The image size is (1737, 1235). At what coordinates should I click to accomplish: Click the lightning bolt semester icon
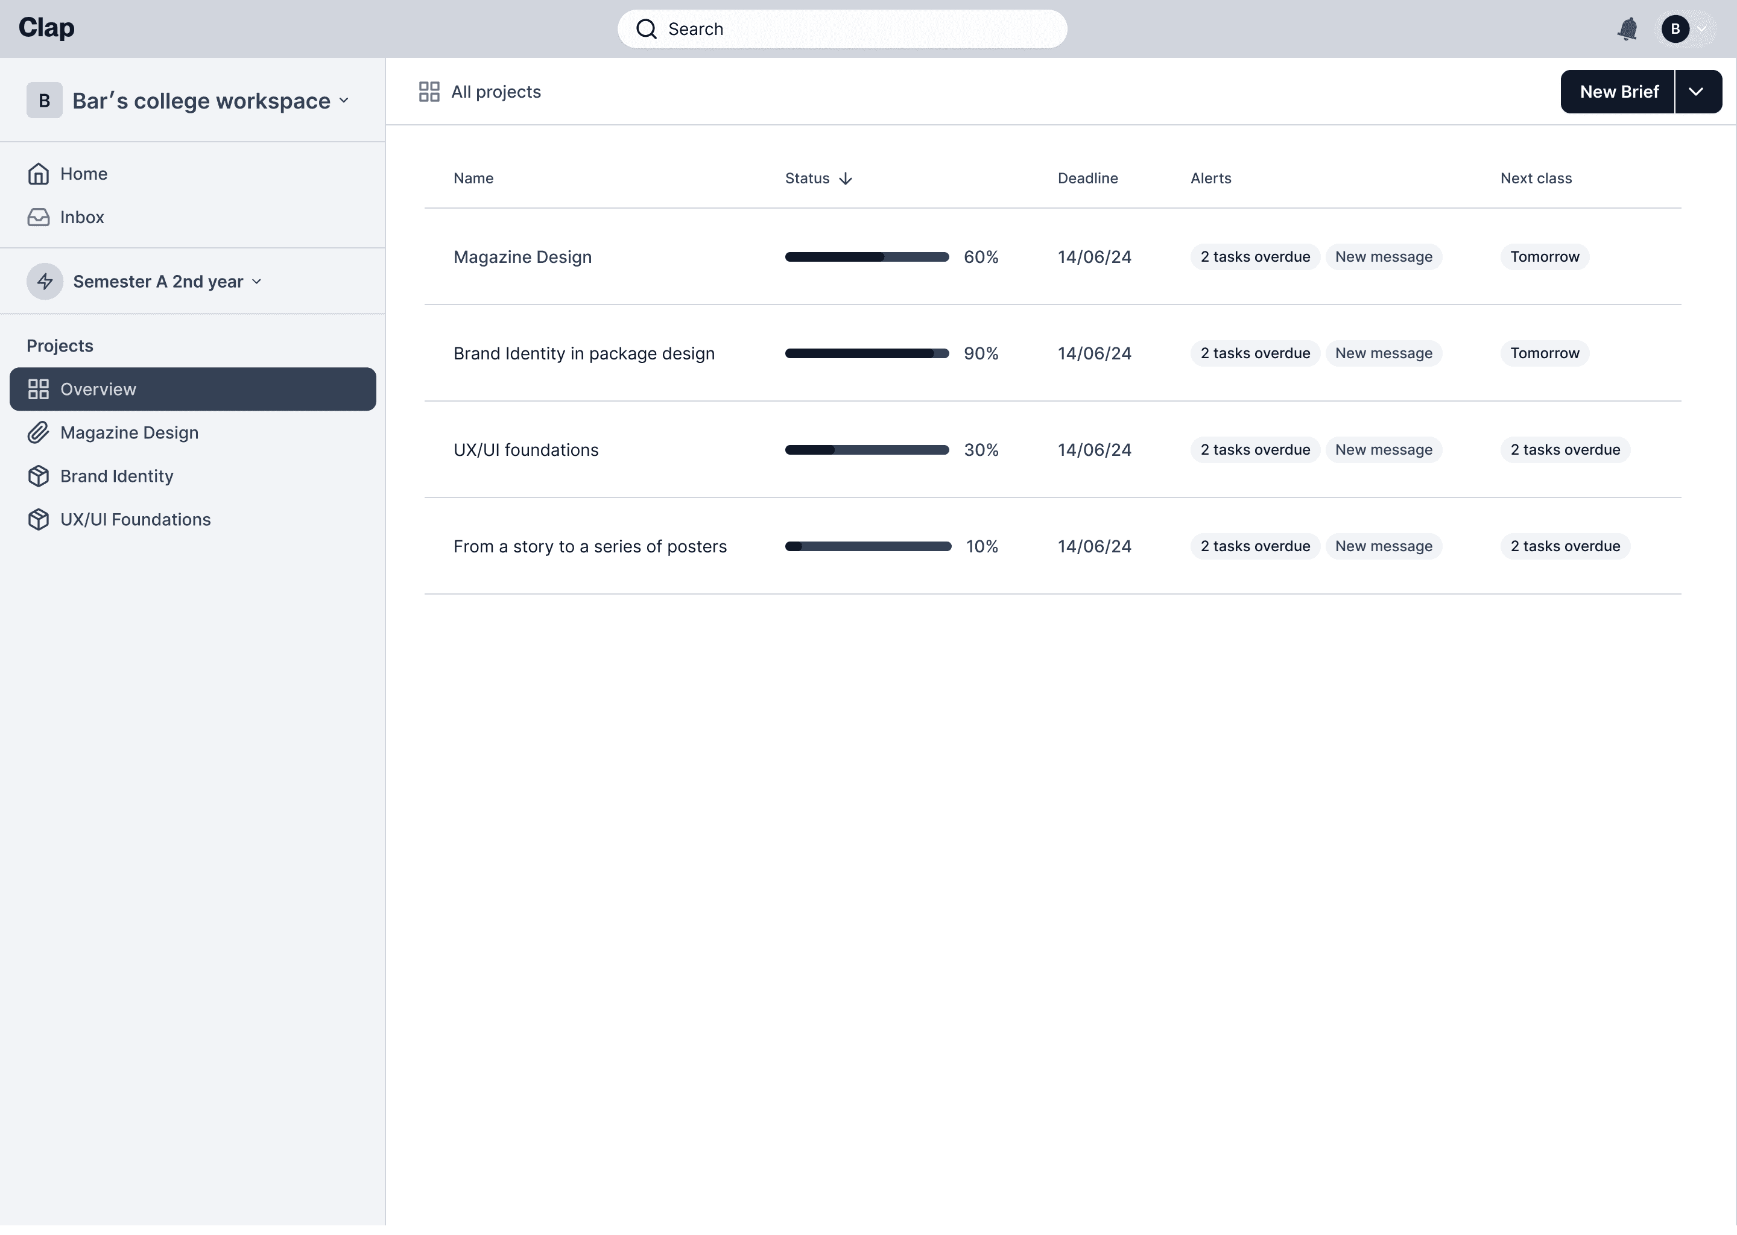coord(45,282)
